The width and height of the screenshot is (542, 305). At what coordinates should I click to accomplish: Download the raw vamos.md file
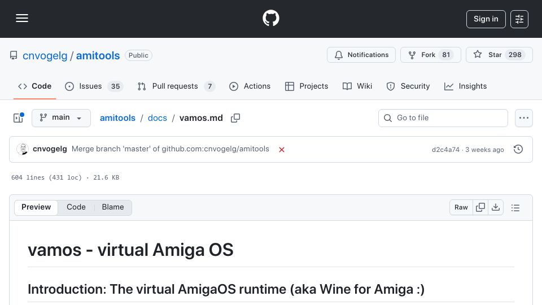(x=496, y=207)
